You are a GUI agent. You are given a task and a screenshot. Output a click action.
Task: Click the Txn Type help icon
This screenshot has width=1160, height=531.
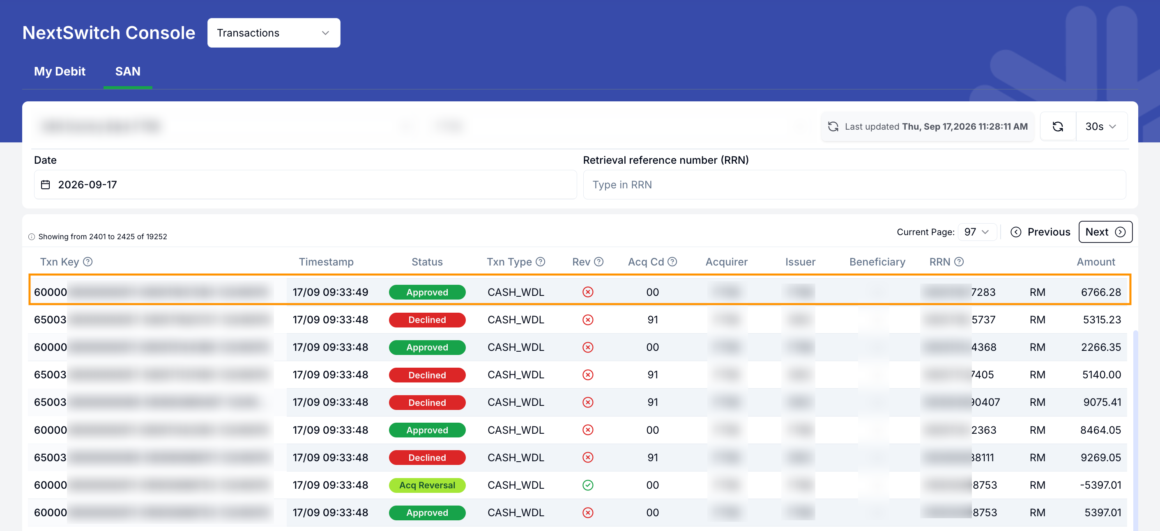(x=541, y=261)
